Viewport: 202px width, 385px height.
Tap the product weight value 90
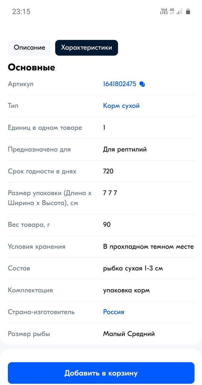[107, 225]
